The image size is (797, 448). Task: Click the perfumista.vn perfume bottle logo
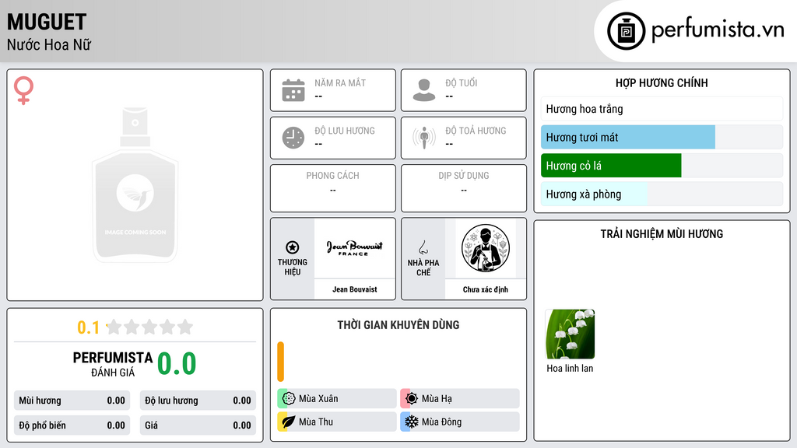626,31
